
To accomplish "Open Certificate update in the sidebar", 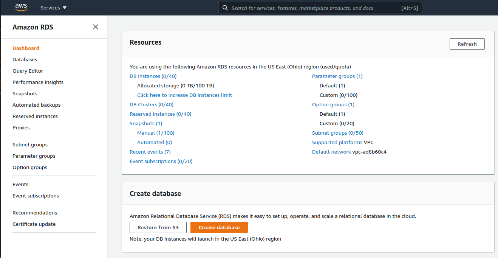I will pyautogui.click(x=34, y=224).
